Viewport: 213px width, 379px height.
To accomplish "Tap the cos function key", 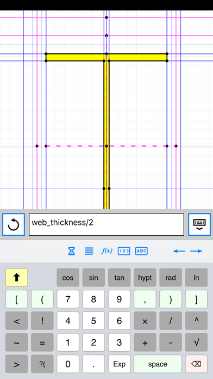I will tap(68, 278).
